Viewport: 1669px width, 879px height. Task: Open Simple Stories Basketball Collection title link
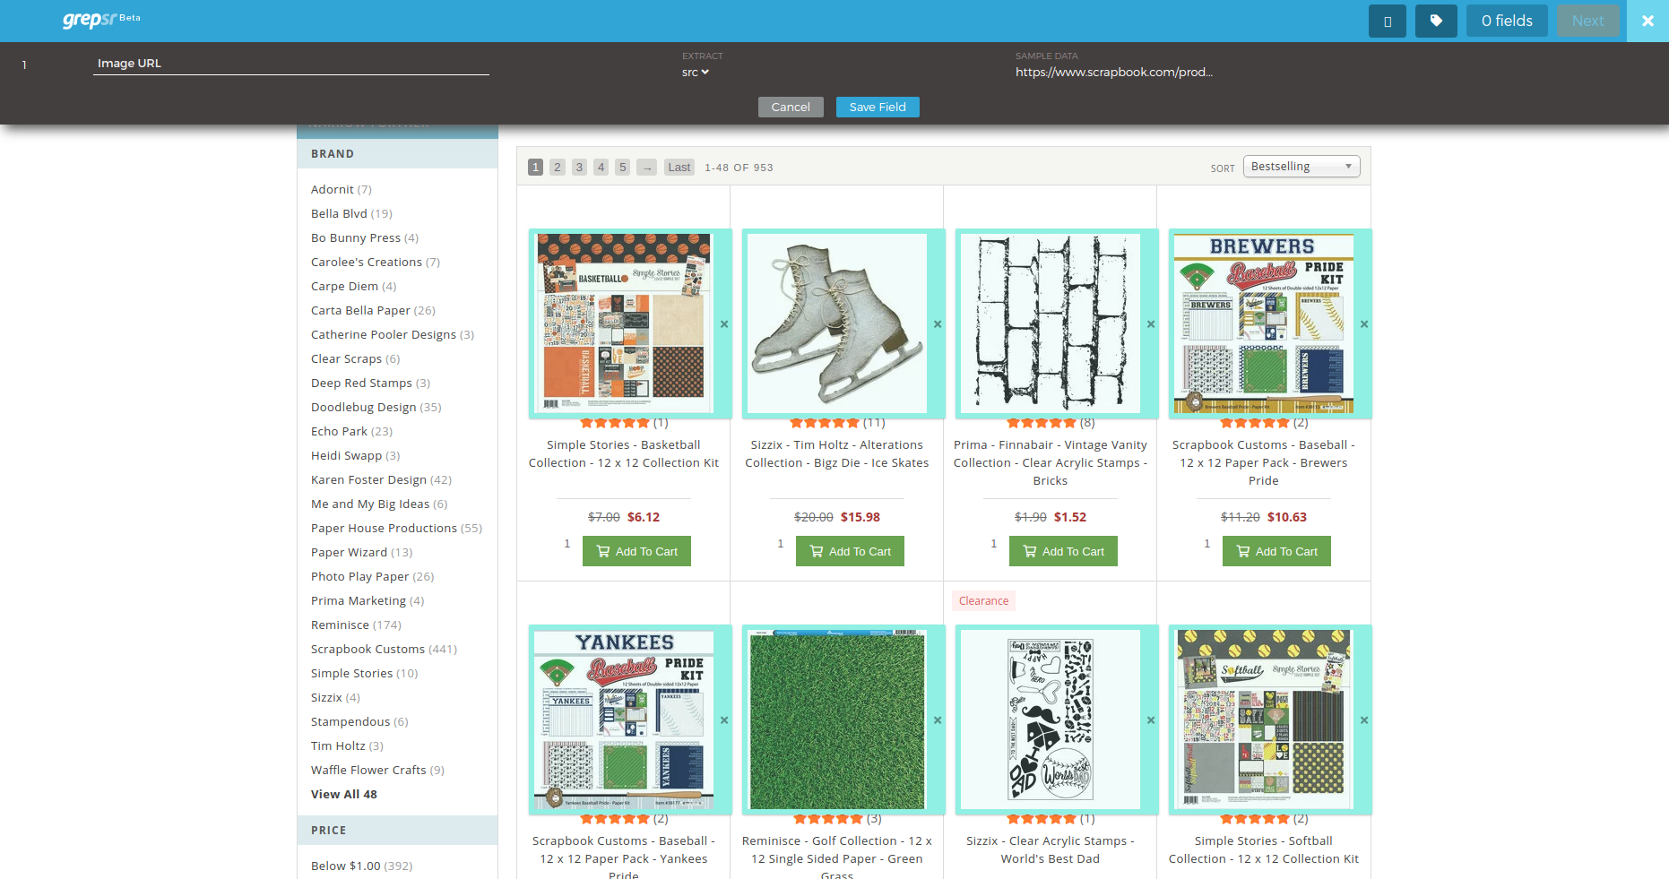tap(624, 454)
